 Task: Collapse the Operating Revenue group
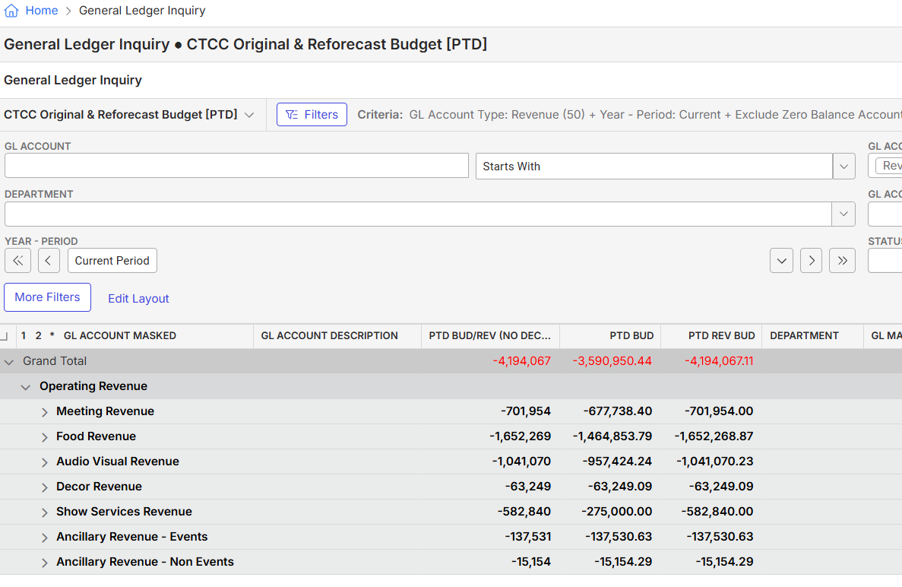[25, 387]
